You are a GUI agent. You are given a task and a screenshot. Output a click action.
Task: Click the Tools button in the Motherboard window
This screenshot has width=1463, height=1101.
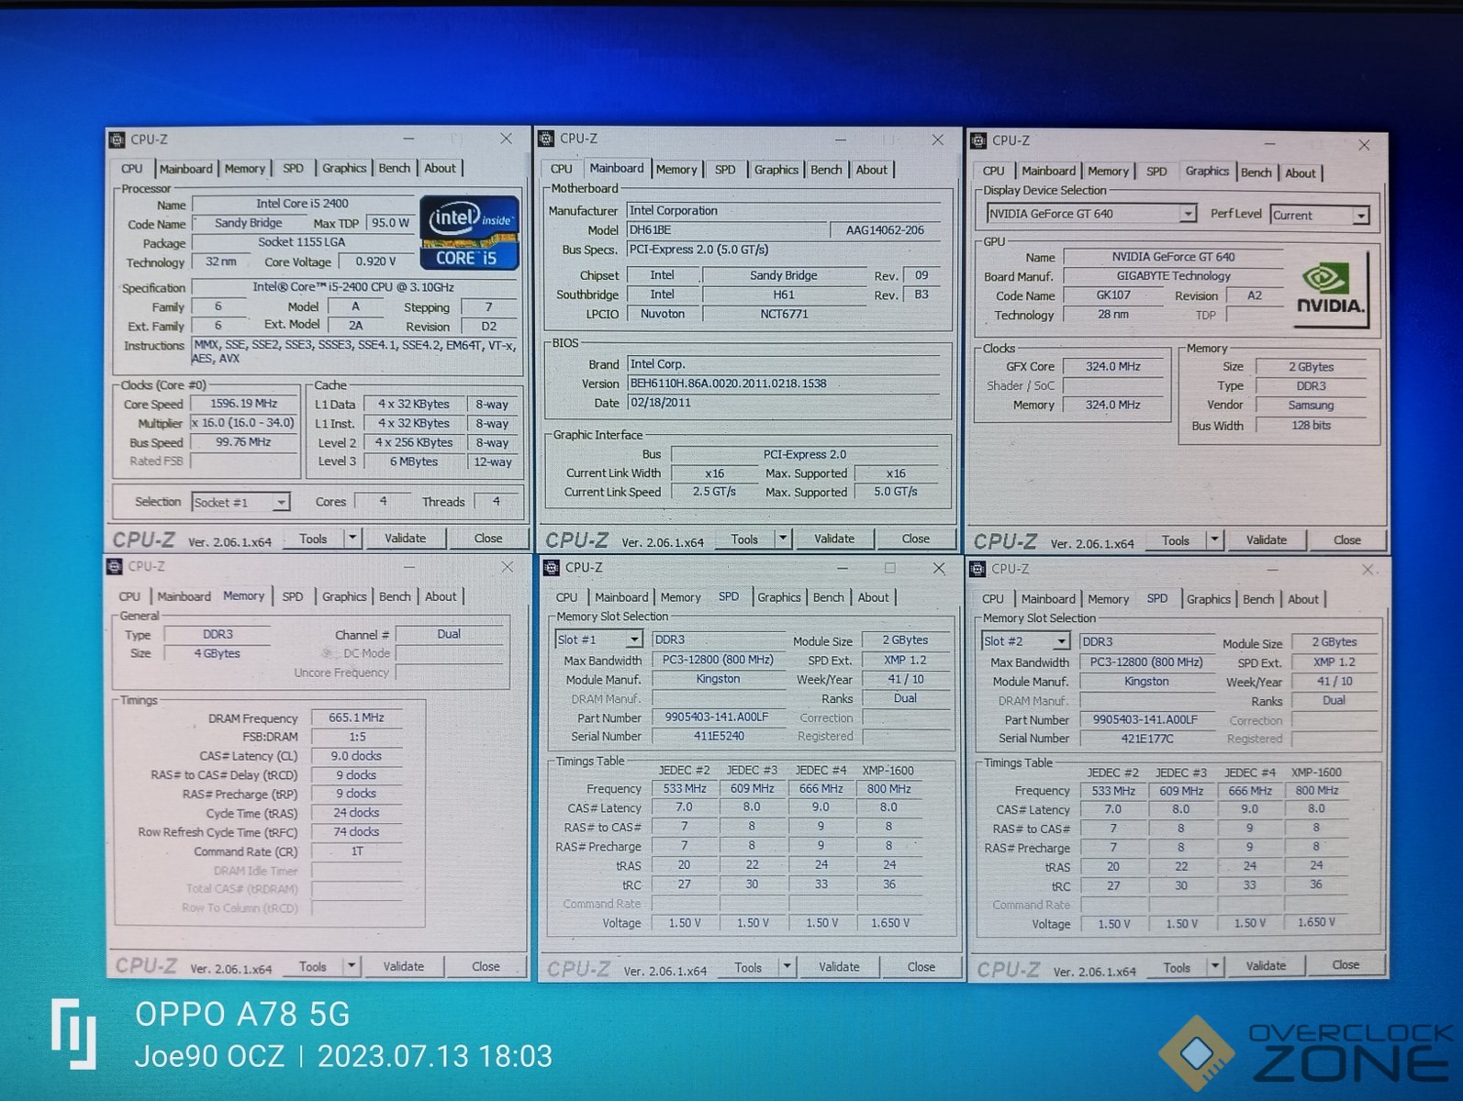click(x=744, y=539)
